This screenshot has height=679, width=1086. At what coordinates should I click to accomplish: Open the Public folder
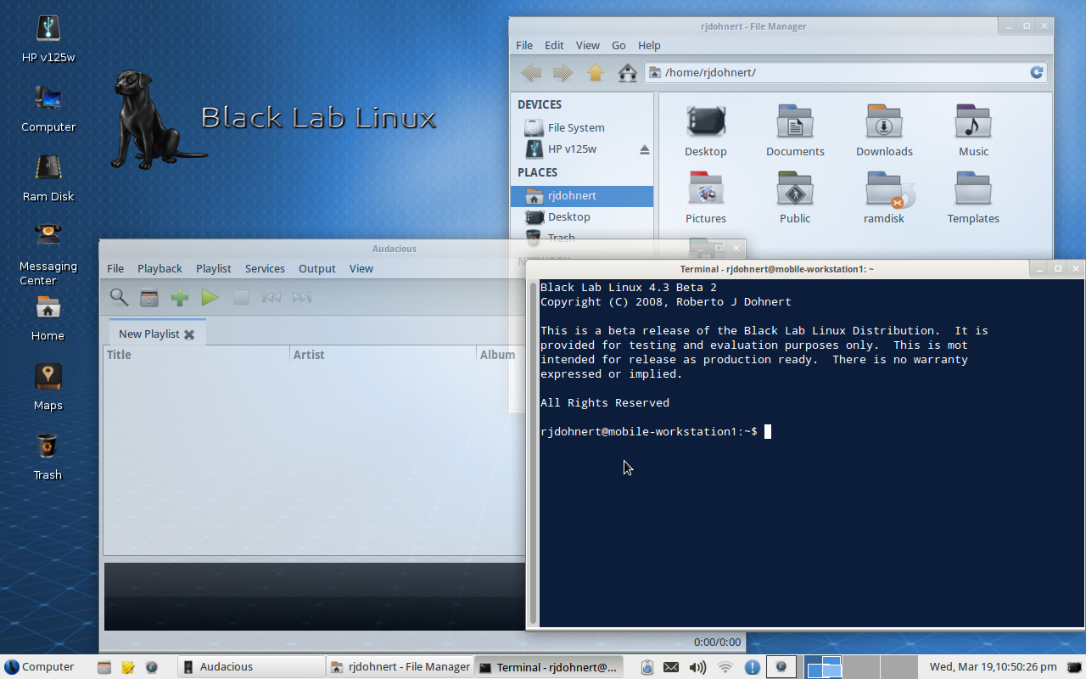click(795, 199)
